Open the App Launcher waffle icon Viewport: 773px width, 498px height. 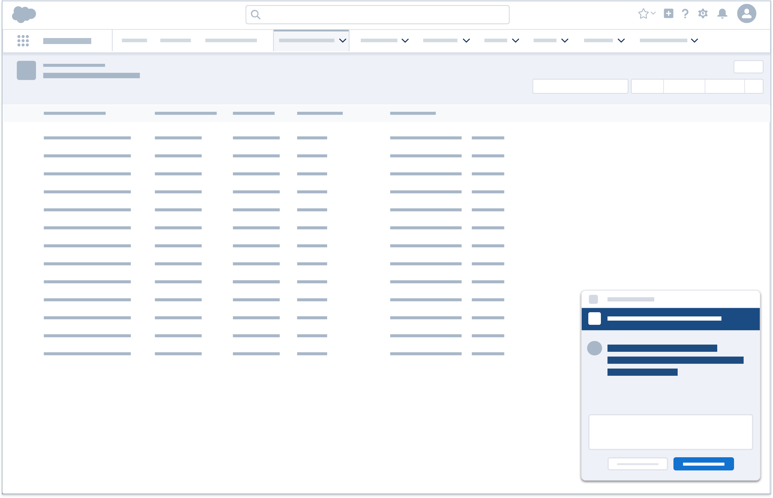(23, 41)
